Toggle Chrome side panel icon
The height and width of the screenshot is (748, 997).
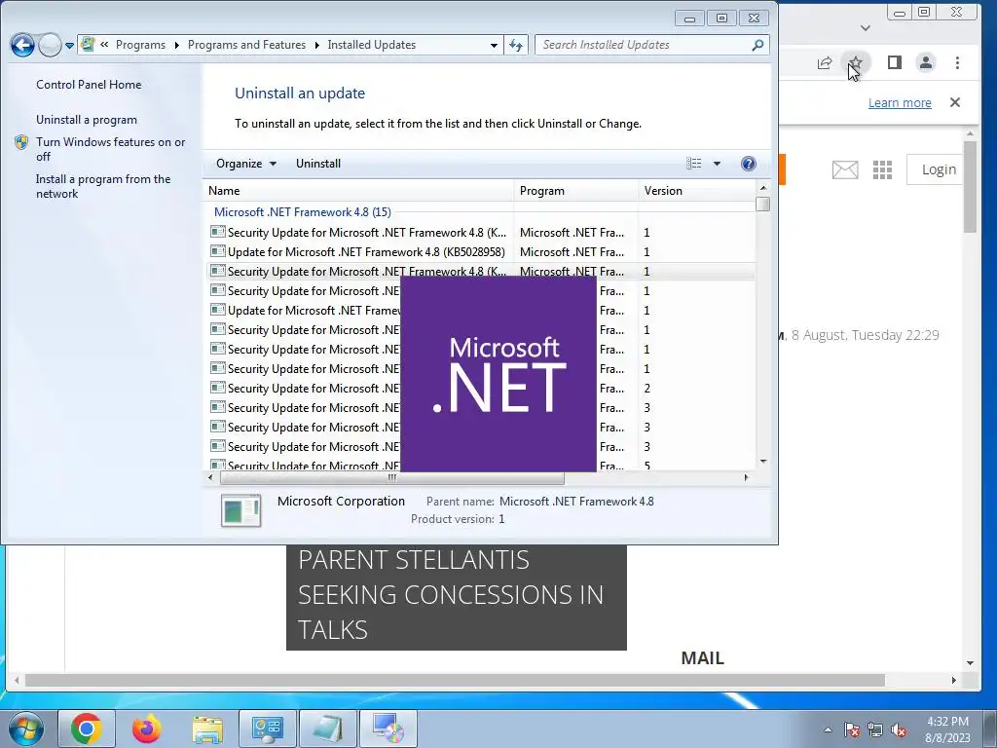coord(894,62)
